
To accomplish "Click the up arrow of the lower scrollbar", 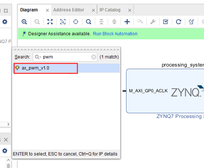I will point(8,160).
